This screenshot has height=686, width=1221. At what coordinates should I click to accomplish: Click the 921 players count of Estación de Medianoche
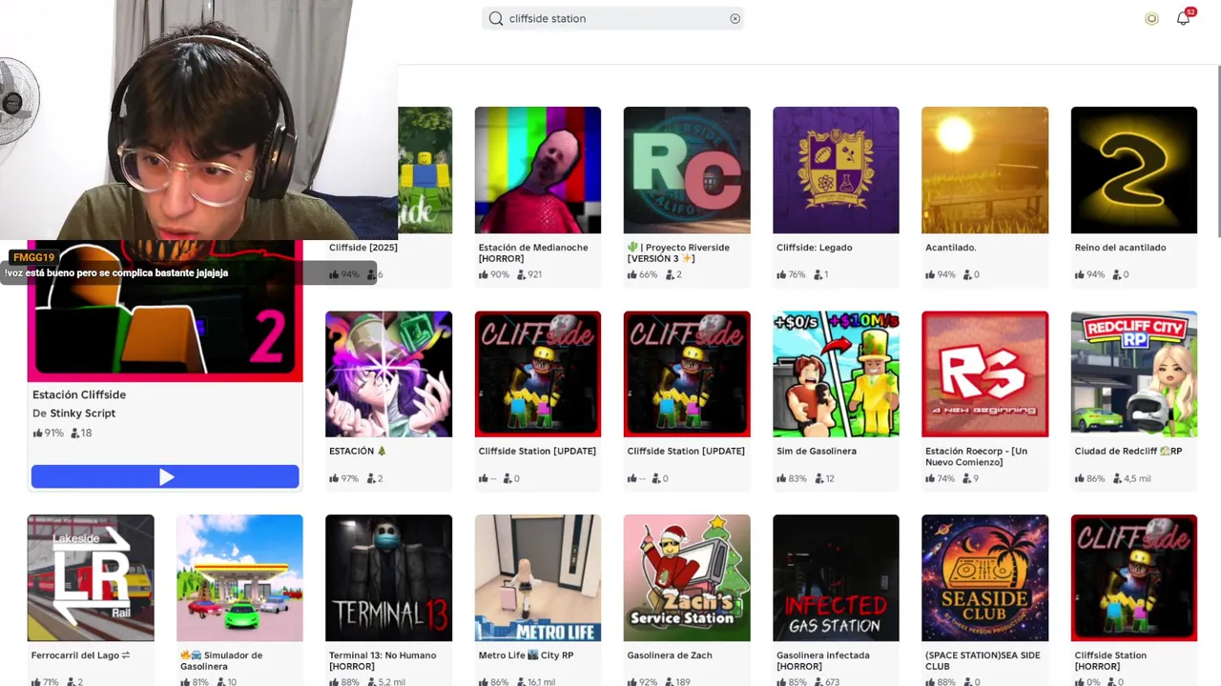click(x=529, y=274)
